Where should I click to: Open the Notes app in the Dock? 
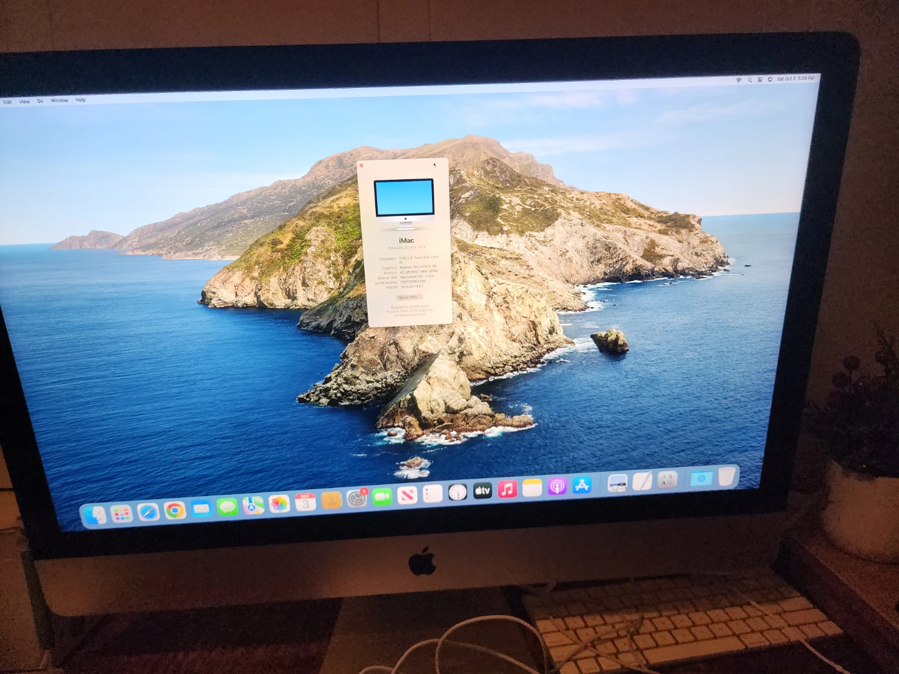pos(532,487)
